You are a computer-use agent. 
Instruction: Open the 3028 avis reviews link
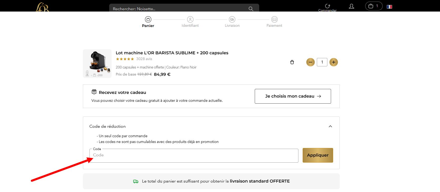pyautogui.click(x=144, y=59)
